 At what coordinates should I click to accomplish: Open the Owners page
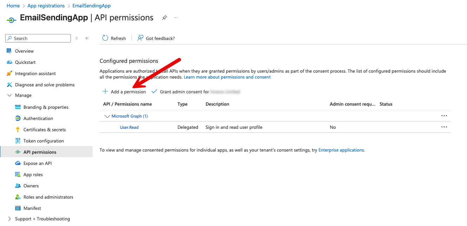pos(30,186)
